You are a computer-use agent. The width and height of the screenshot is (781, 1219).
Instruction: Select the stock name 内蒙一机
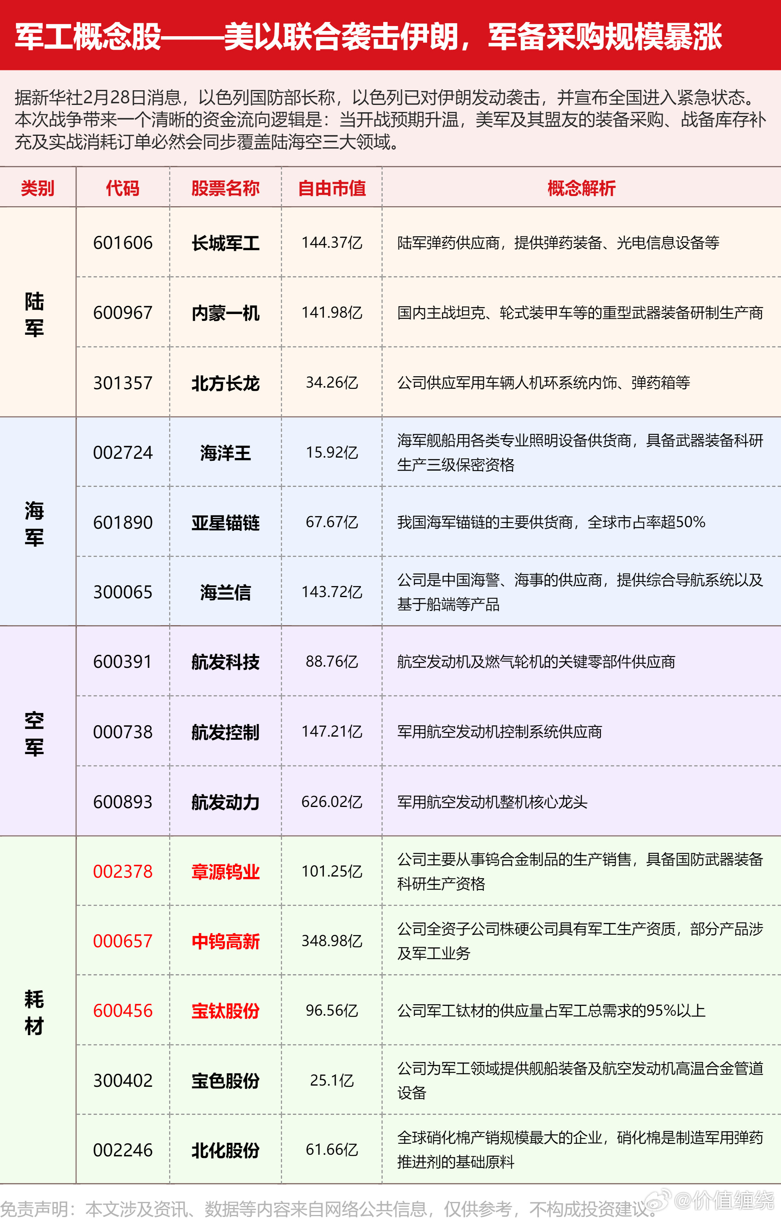225,313
